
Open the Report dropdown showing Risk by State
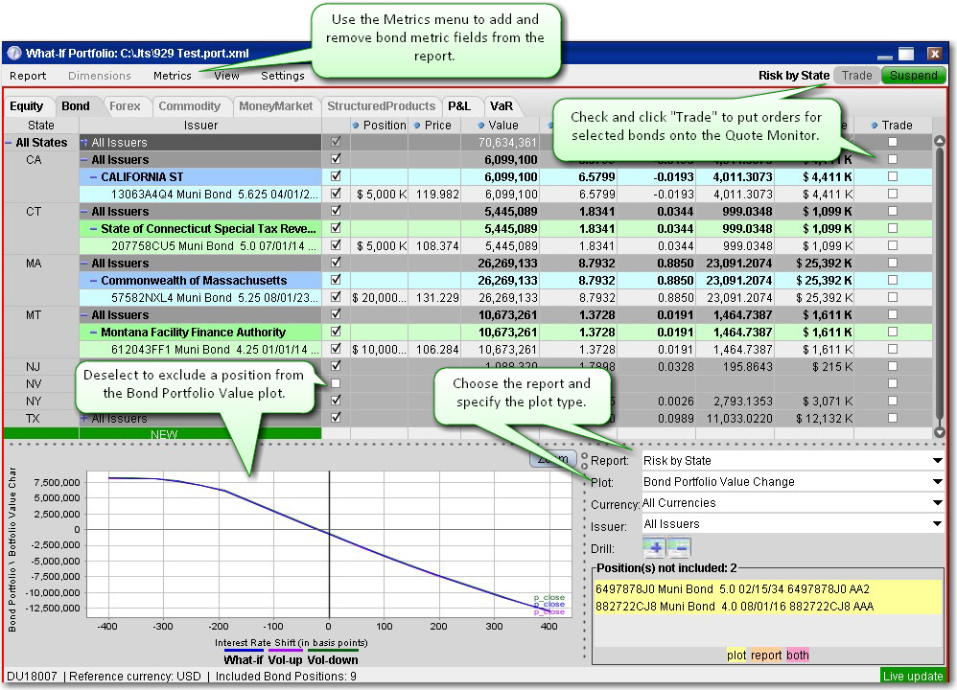point(792,461)
